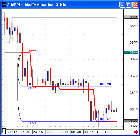The height and width of the screenshot is (136, 140).
Task: Click the 23:15 time label
Action: click(12, 132)
